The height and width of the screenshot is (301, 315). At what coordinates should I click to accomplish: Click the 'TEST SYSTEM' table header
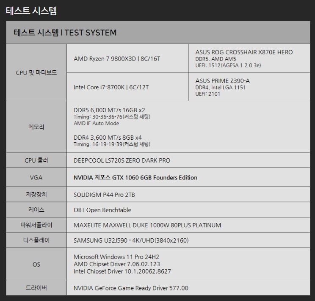[x=65, y=33]
